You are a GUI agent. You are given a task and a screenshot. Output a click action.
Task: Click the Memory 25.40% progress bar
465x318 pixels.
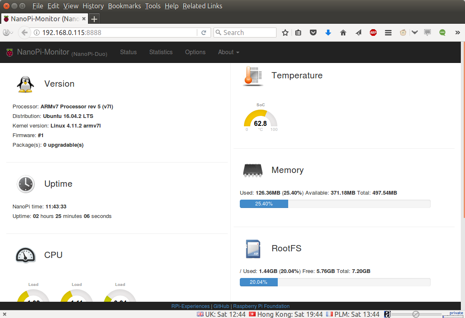point(335,204)
